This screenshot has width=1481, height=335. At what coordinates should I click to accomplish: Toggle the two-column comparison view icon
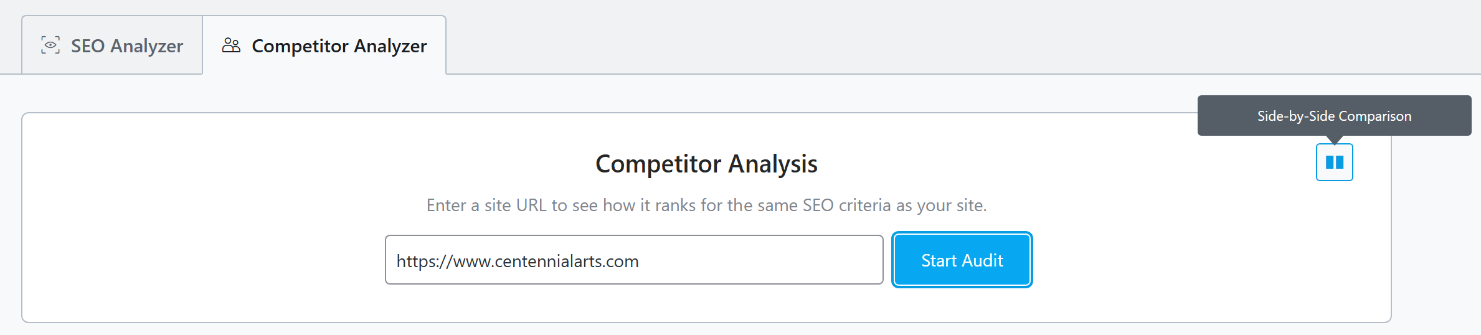1334,163
